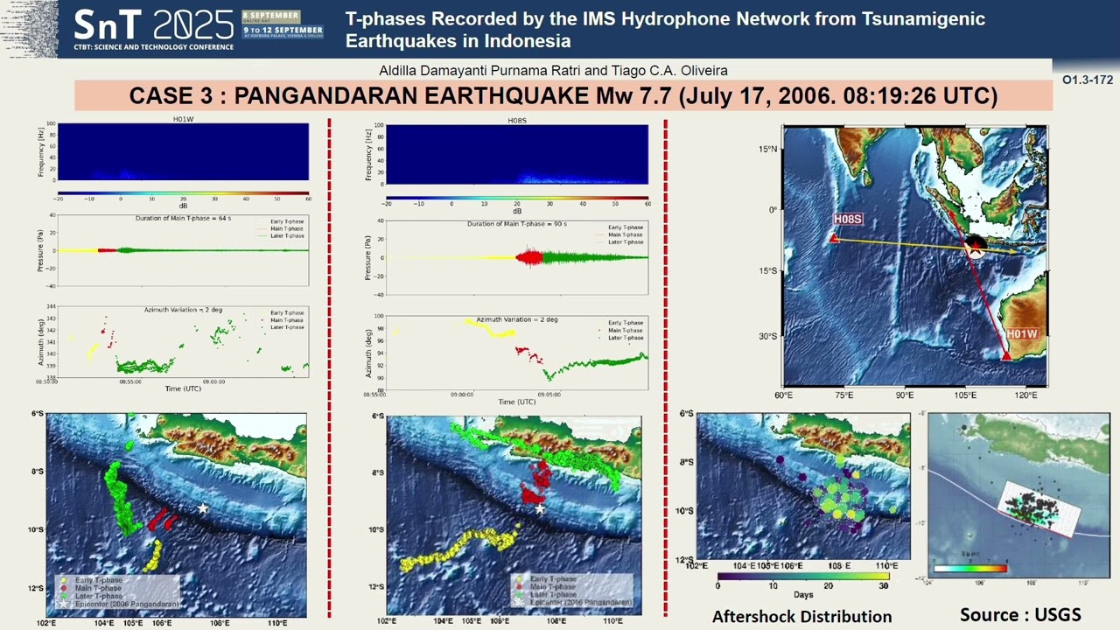Image resolution: width=1120 pixels, height=630 pixels.
Task: Click the H08S station label on regional map
Action: click(x=848, y=220)
